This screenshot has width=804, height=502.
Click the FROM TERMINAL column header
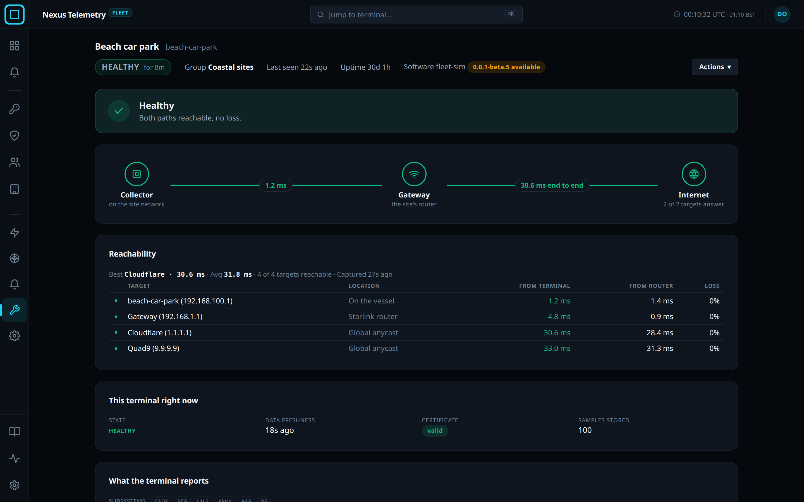[545, 286]
